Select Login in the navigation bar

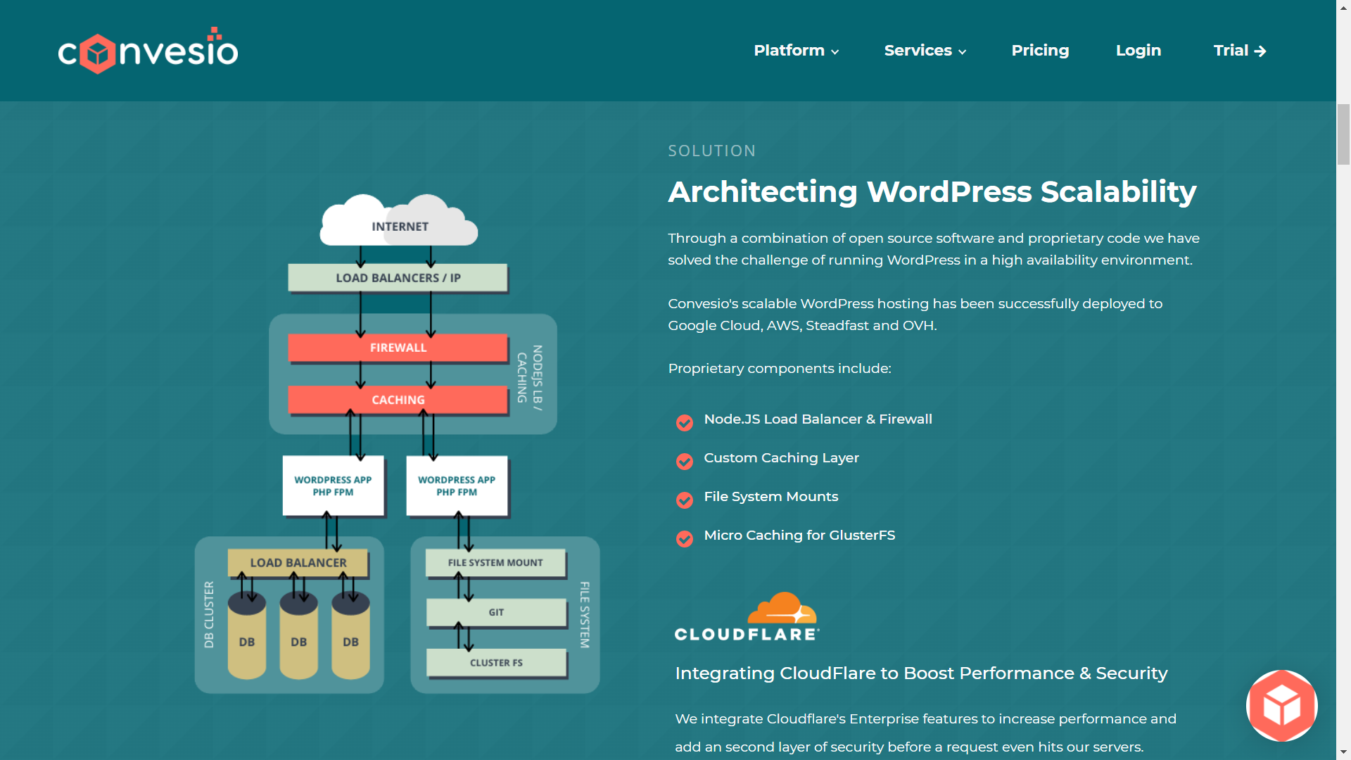click(1138, 50)
